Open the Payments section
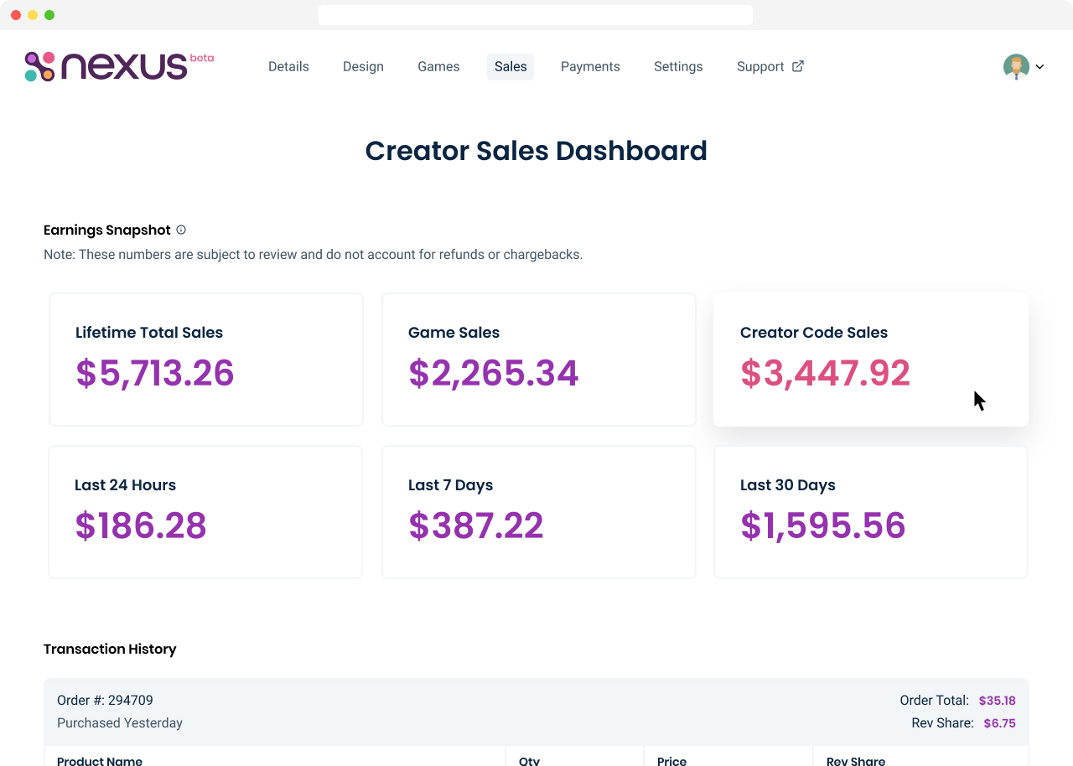The height and width of the screenshot is (766, 1073). 590,66
